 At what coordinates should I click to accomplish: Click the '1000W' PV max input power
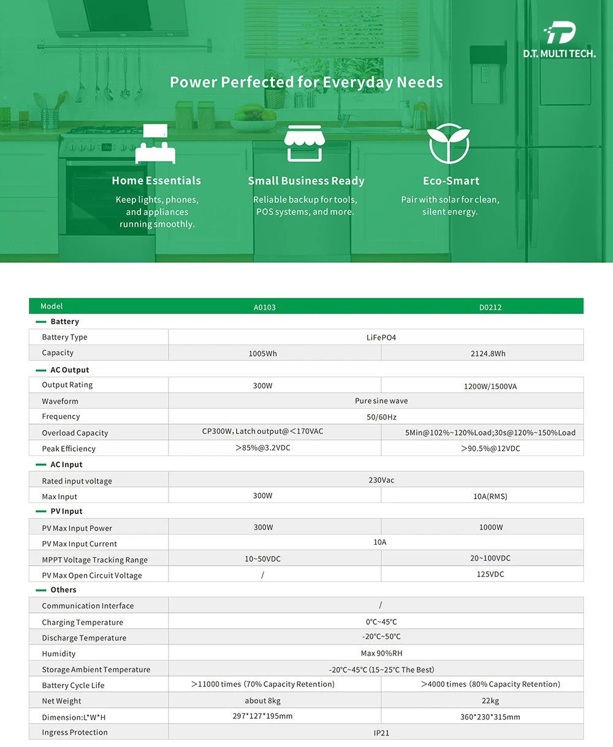click(491, 527)
